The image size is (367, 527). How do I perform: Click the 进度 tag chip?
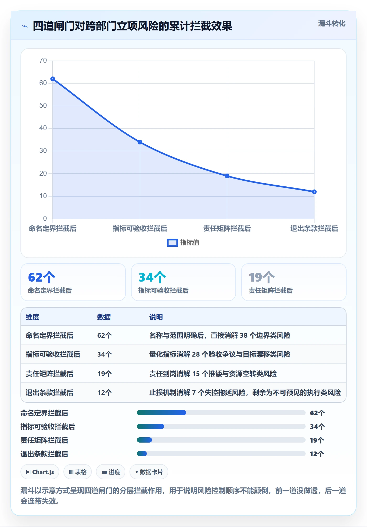pos(111,472)
